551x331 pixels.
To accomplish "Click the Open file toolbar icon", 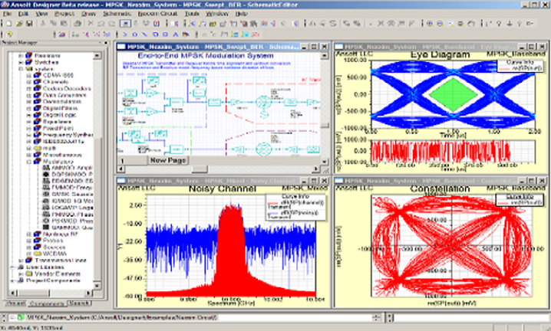I will click(19, 24).
